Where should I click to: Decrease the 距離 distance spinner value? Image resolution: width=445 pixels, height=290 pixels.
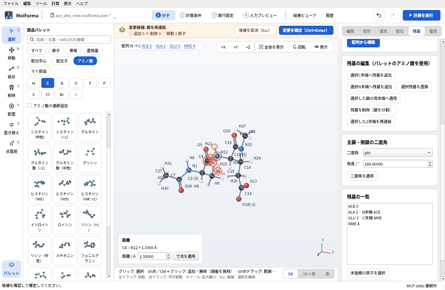coord(168,258)
